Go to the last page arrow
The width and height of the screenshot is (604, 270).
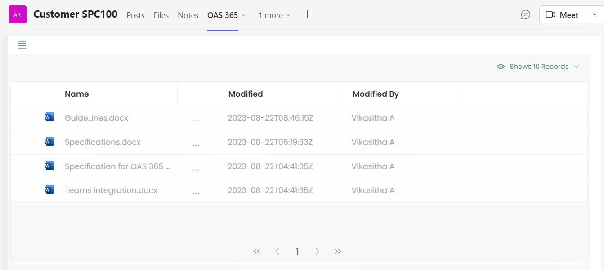coord(338,252)
